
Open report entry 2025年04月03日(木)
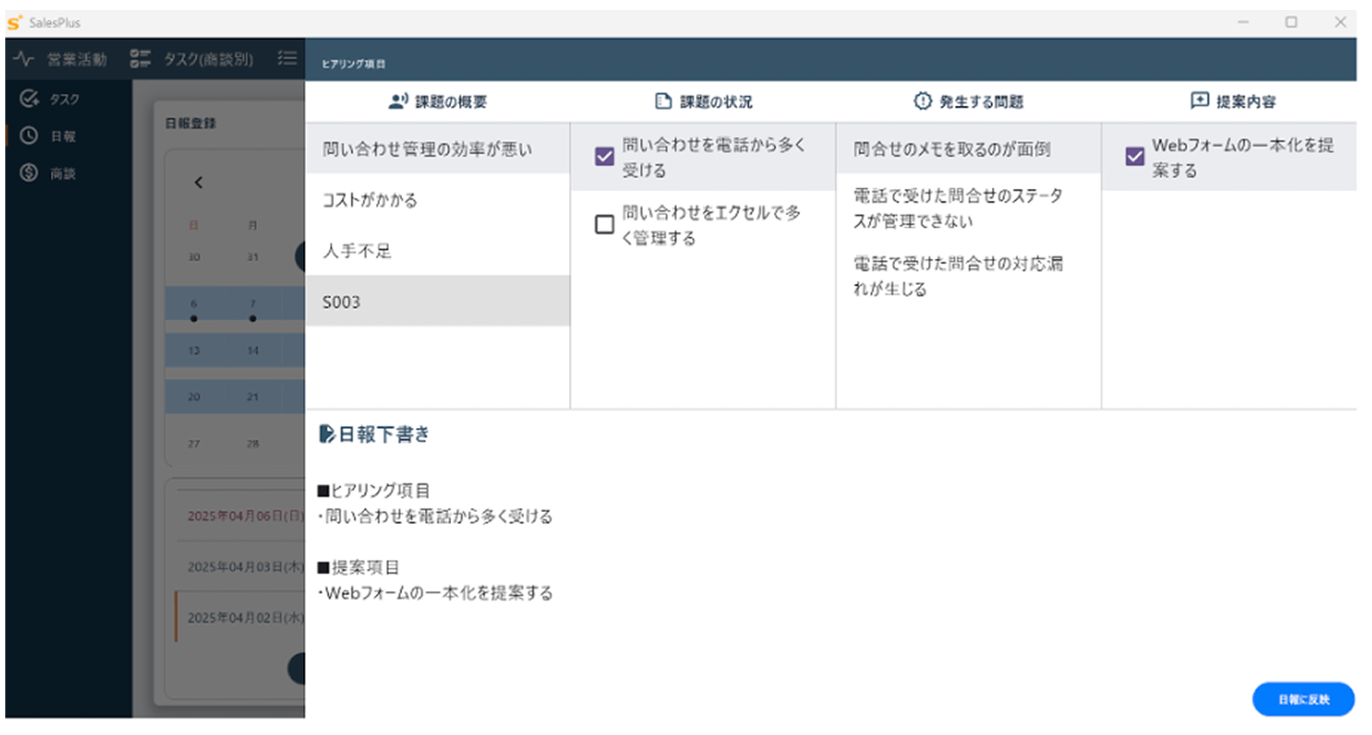click(245, 567)
